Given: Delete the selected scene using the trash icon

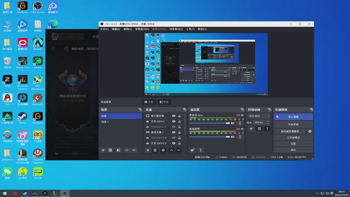Looking at the screenshot, I should pyautogui.click(x=110, y=150).
